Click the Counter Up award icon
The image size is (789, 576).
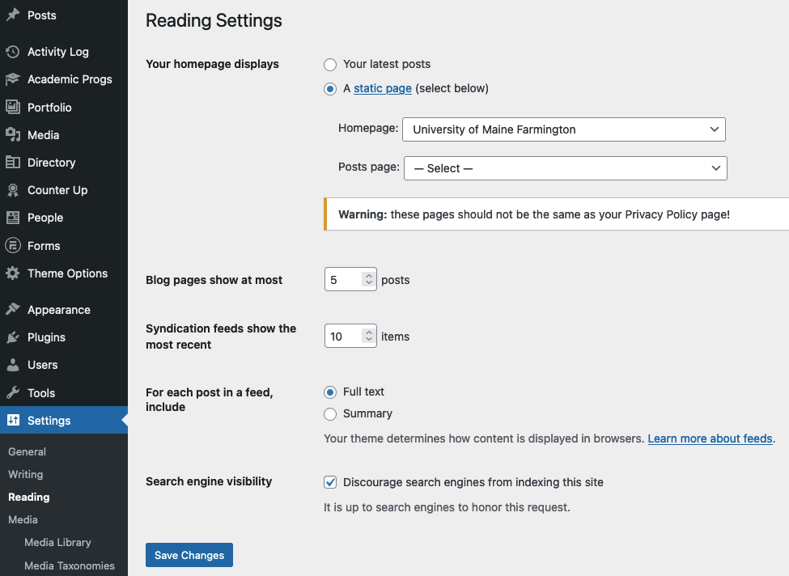[13, 189]
